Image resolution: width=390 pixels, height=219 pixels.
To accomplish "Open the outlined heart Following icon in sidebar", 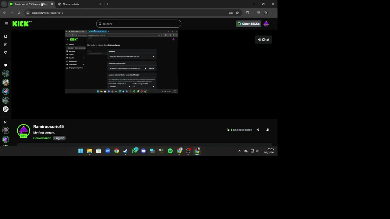I will pos(5,52).
